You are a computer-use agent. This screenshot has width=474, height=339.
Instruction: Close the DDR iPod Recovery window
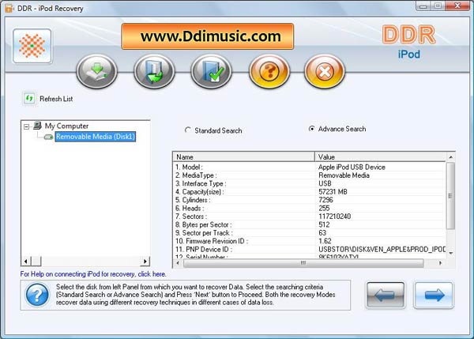[457, 6]
